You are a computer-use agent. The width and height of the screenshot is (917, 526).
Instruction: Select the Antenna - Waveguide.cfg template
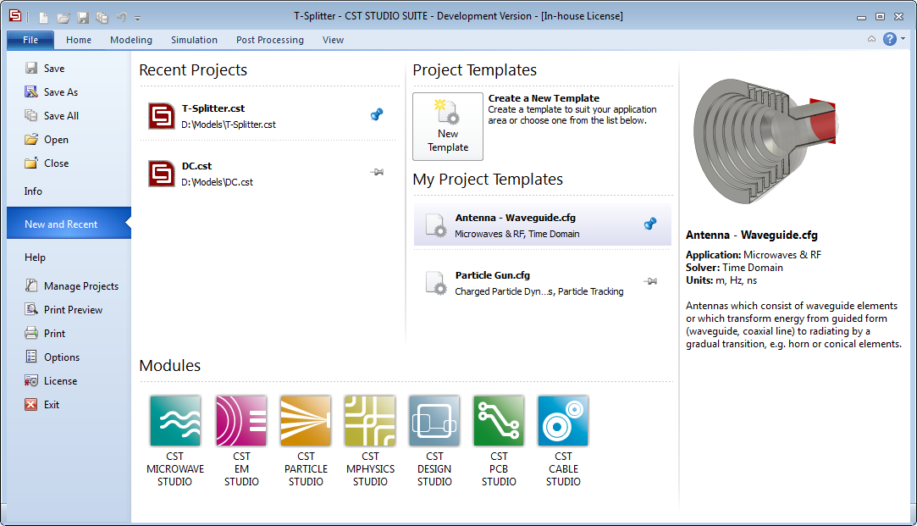(542, 224)
